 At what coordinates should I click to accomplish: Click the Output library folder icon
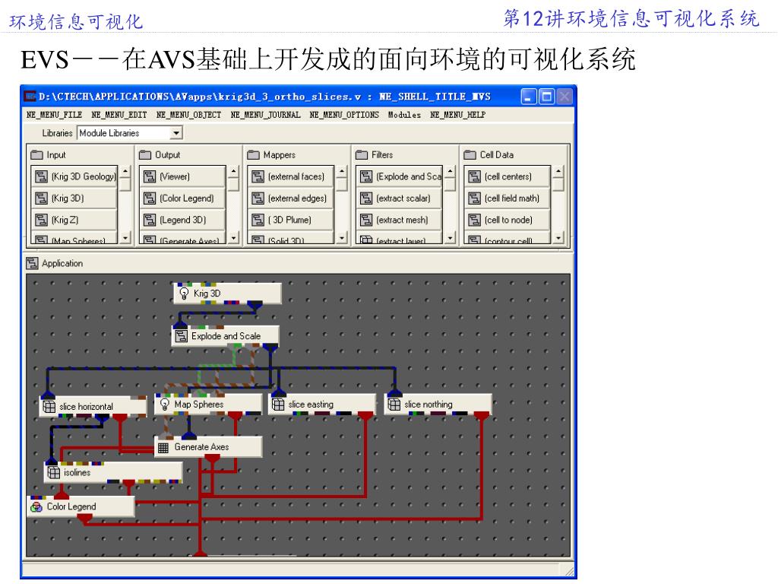pyautogui.click(x=145, y=155)
